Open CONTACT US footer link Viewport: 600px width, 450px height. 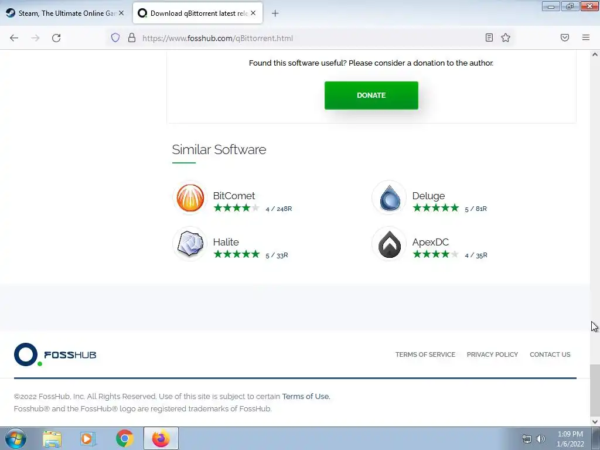550,354
